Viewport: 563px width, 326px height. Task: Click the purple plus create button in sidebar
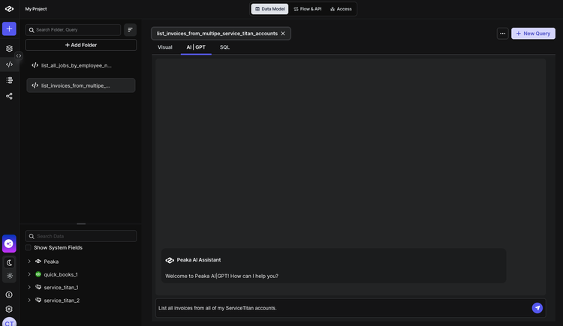(x=9, y=28)
